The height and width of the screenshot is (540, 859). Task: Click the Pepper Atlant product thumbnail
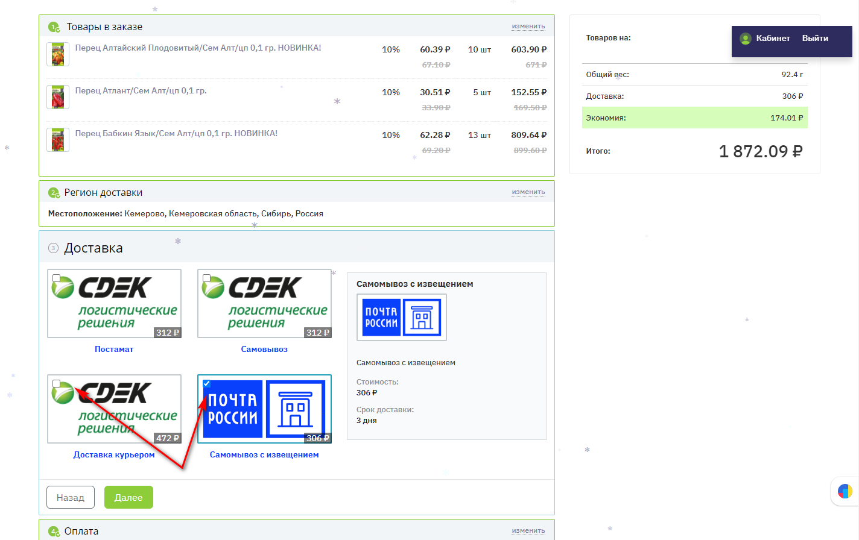(58, 97)
